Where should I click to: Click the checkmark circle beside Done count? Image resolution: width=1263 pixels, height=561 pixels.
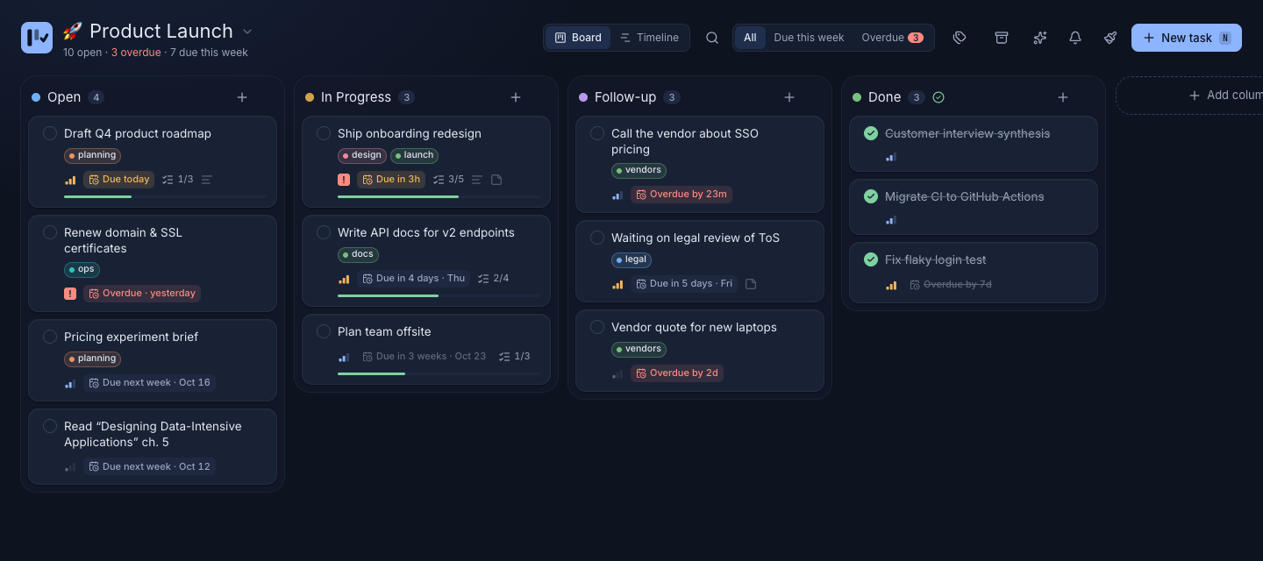[x=938, y=97]
